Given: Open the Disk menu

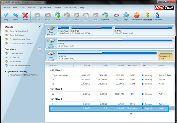Looking at the screenshot, I should click(x=22, y=8).
